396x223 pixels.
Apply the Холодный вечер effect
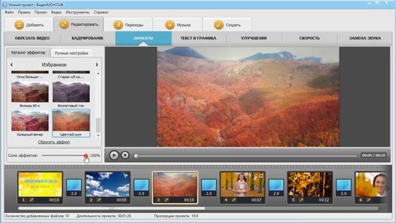coord(30,123)
